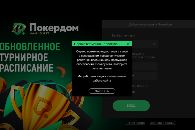This screenshot has height=130, width=195.
Task: Click the heart emblem on the trophy
Action: [43, 107]
